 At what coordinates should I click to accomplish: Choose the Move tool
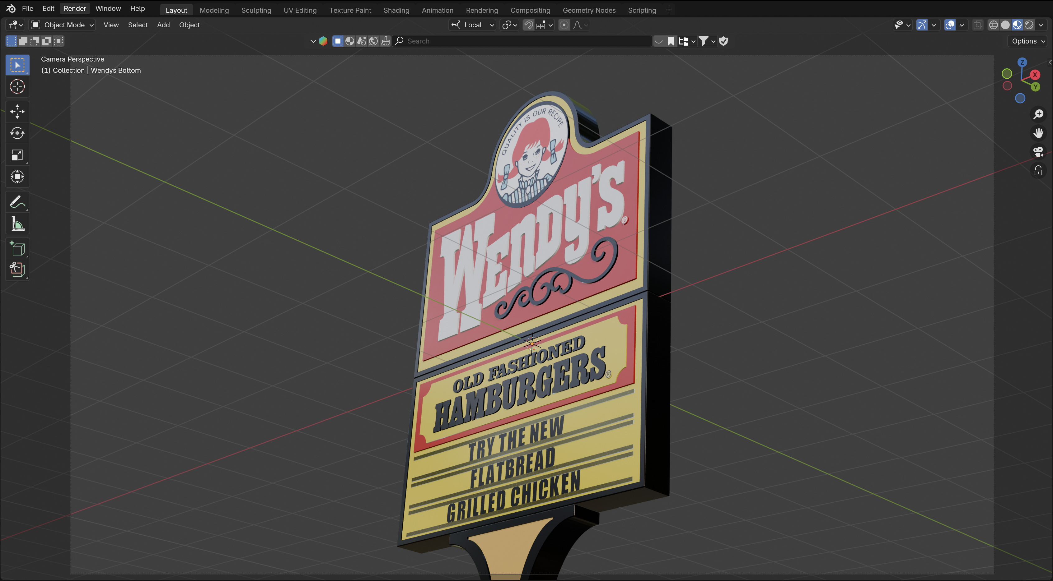[x=17, y=112]
